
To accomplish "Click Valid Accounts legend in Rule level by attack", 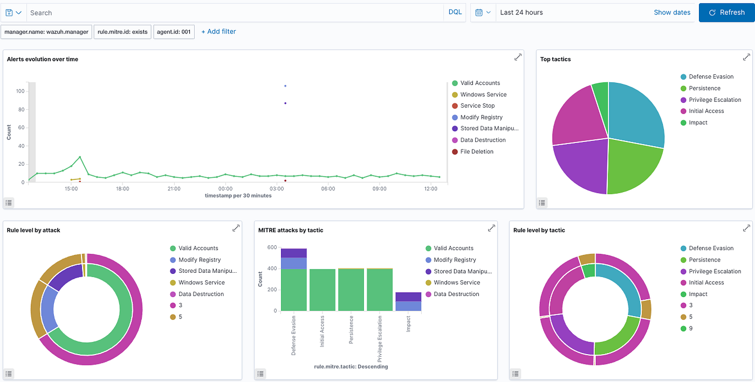I will pos(194,249).
